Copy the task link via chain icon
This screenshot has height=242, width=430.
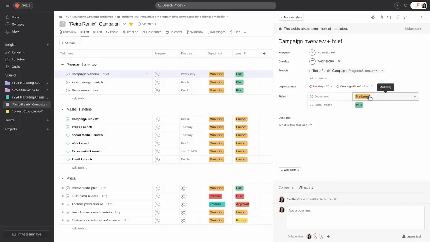[397, 17]
